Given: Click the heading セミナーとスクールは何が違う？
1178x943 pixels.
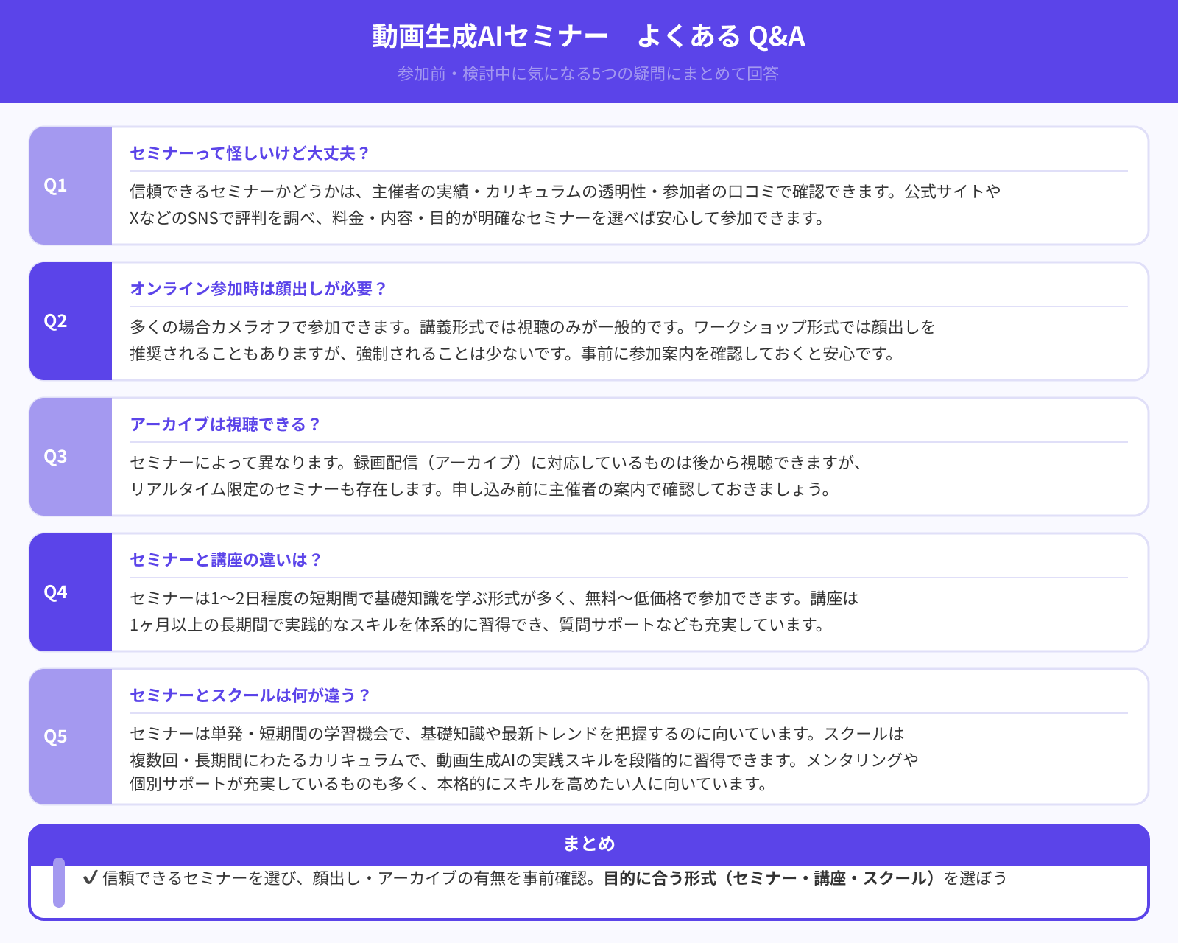Looking at the screenshot, I should [x=250, y=695].
